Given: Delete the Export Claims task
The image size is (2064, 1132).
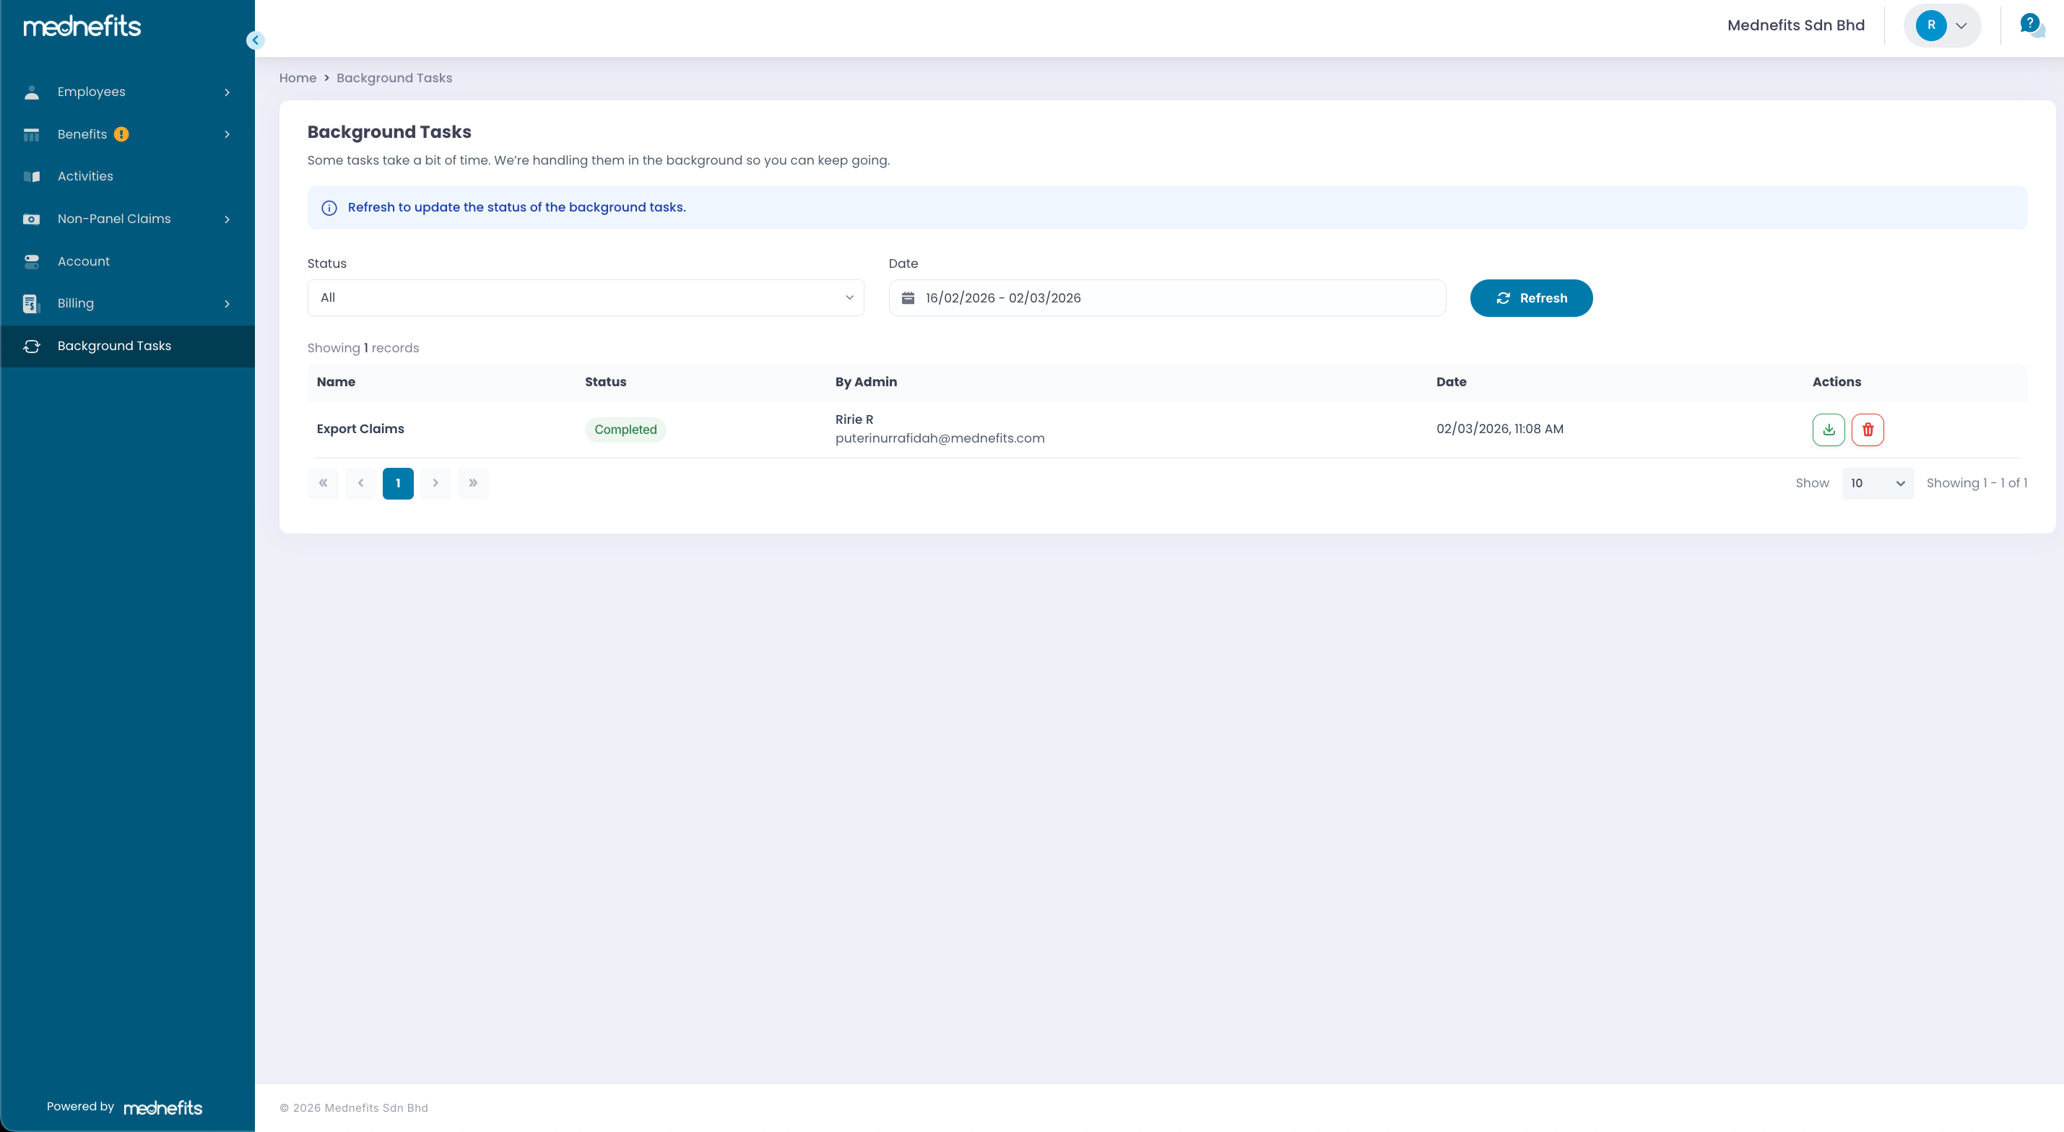Looking at the screenshot, I should (1867, 430).
